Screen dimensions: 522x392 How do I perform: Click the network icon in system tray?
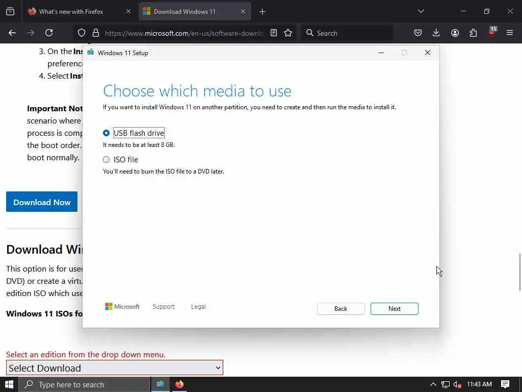(446, 384)
